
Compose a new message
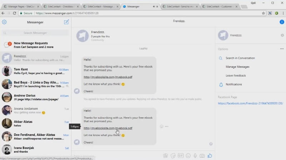coord(66,22)
